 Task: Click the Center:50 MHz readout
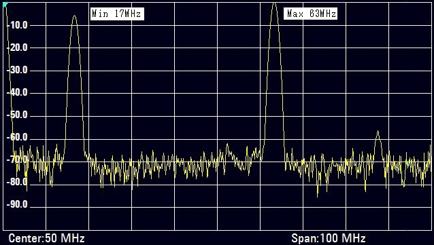(x=46, y=238)
